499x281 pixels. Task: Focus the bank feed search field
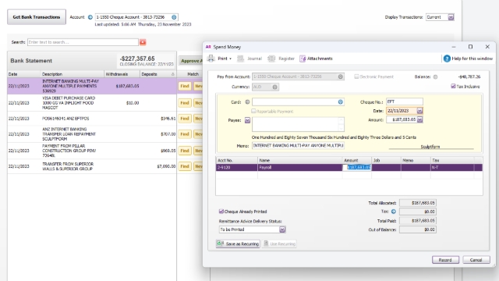coord(83,42)
